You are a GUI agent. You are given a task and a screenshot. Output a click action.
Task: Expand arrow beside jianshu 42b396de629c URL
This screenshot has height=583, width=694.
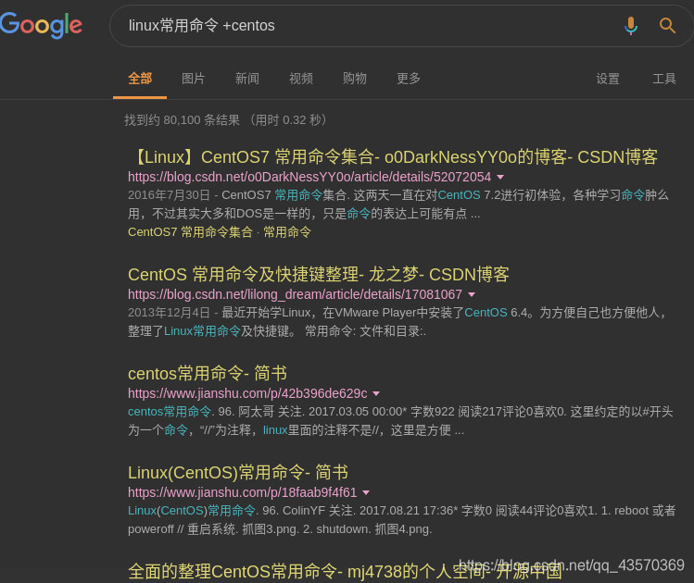pyautogui.click(x=376, y=393)
